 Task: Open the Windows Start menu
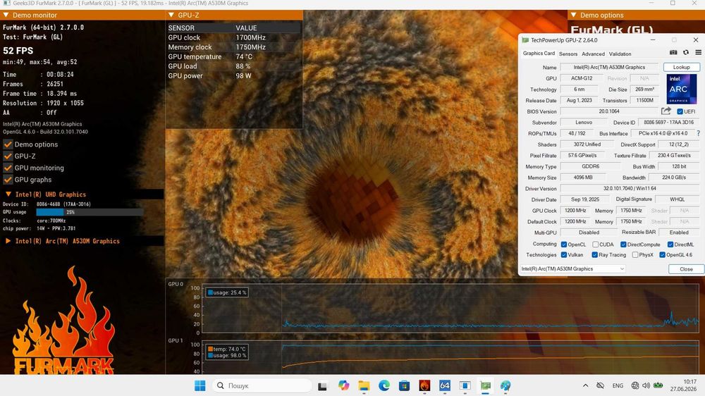pyautogui.click(x=200, y=385)
